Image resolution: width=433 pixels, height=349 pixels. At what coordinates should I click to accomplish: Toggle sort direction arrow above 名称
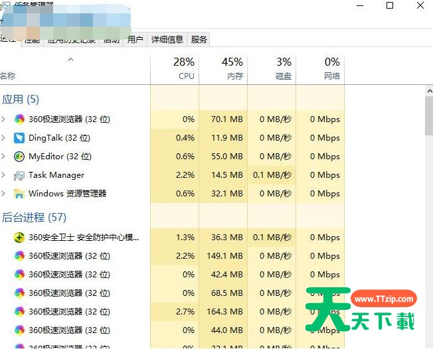pos(70,59)
